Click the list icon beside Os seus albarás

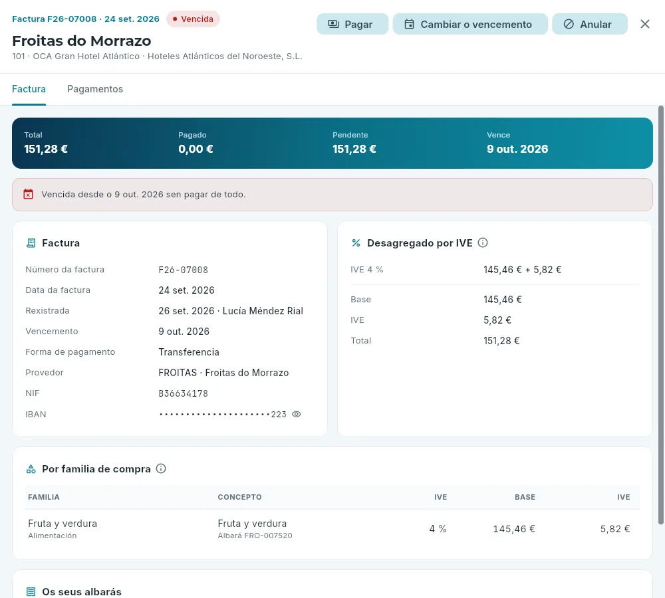tap(31, 591)
